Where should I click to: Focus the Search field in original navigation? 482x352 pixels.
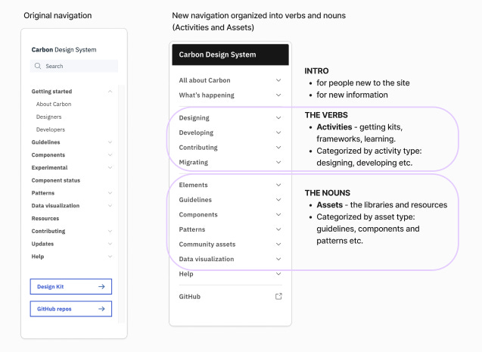click(x=74, y=66)
